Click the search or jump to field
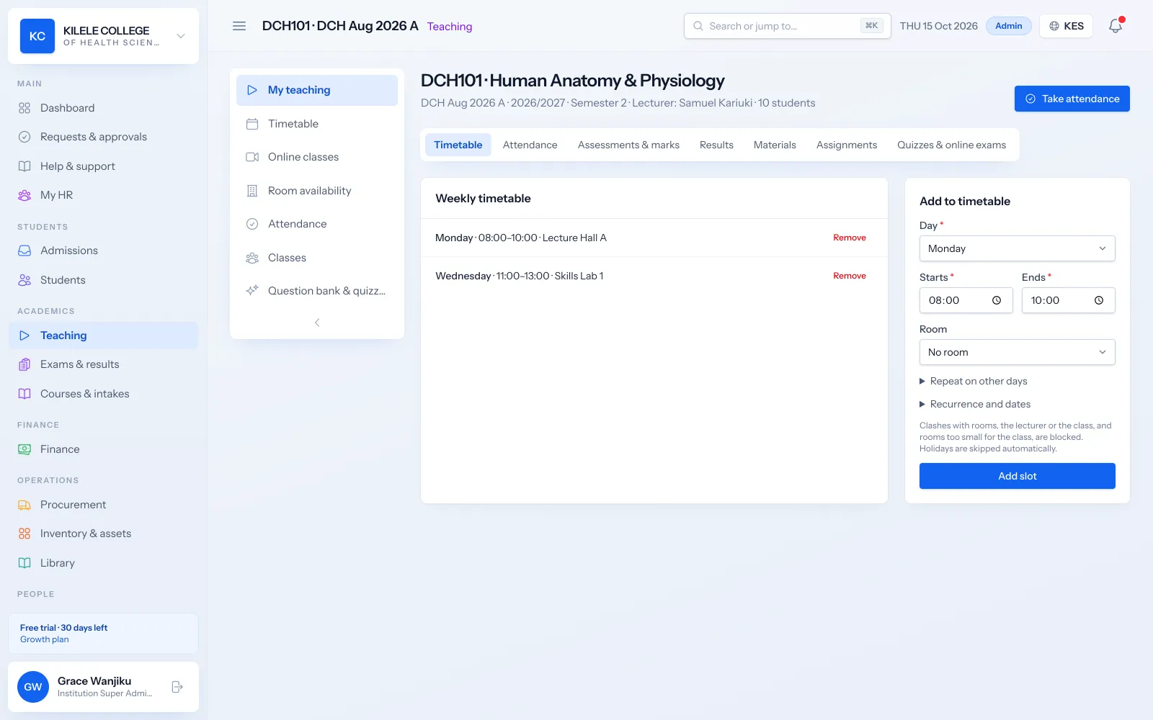1153x720 pixels. (x=787, y=26)
